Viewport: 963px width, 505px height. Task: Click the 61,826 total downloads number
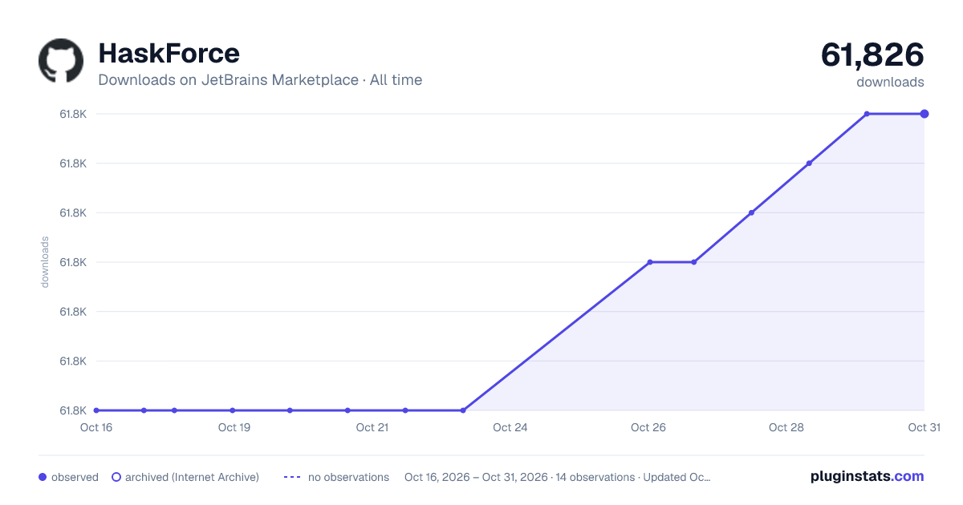872,55
